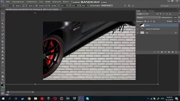Select the Zoom tool

[3, 80]
